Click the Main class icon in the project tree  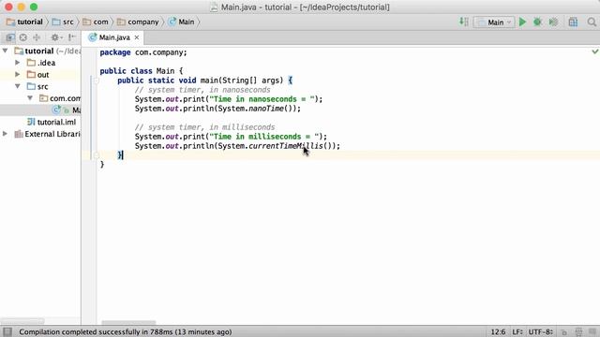click(56, 110)
